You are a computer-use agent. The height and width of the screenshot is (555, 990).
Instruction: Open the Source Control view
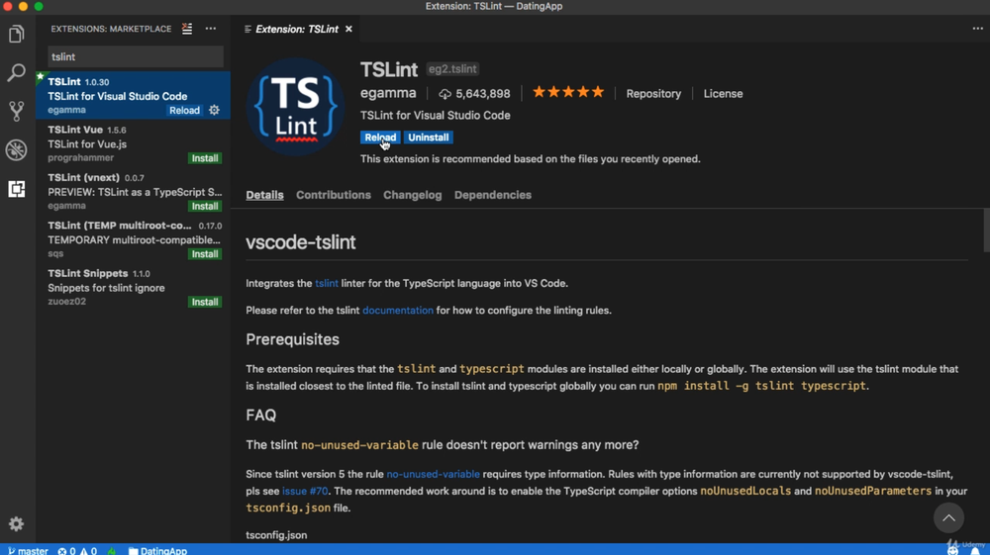(x=17, y=111)
